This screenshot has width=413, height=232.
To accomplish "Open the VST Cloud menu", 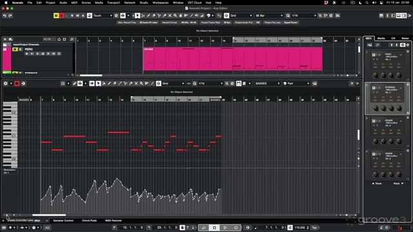I will point(194,3).
